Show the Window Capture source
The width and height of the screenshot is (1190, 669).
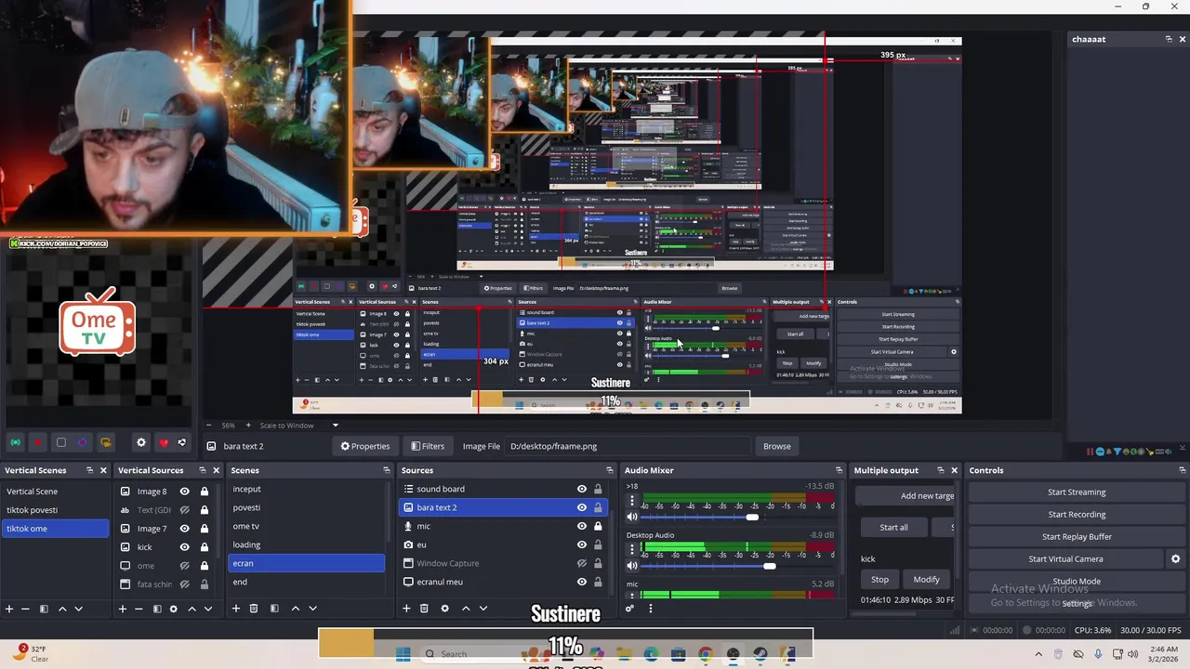tap(582, 563)
